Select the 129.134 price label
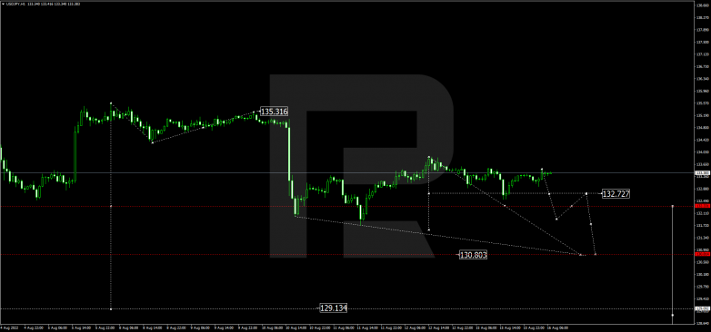Image resolution: width=711 pixels, height=332 pixels. point(334,308)
